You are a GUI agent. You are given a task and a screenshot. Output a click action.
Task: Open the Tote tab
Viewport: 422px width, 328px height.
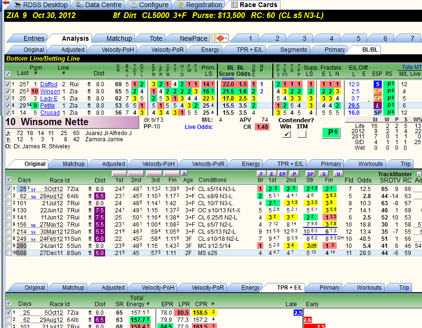156,38
